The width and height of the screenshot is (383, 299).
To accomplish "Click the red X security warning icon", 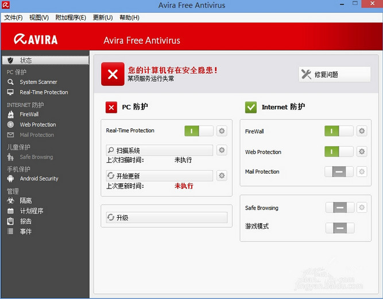I will tap(113, 74).
